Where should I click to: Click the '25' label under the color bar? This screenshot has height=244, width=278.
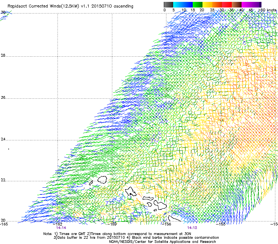click(212, 10)
